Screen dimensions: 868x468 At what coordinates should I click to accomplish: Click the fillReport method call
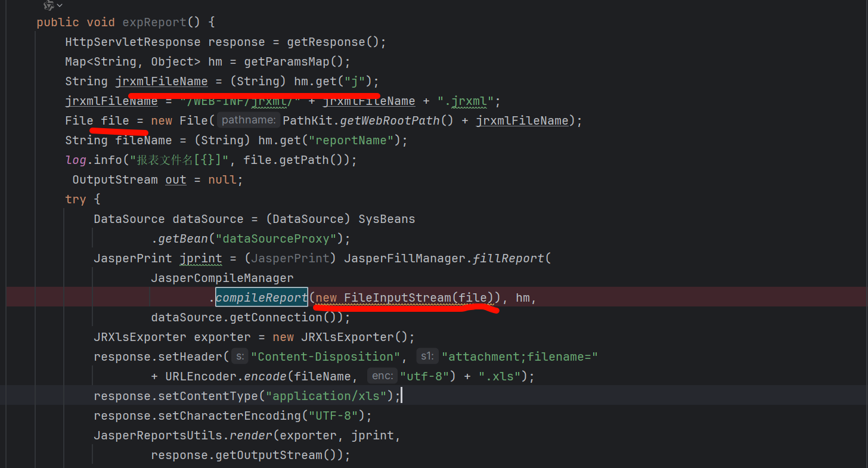click(x=509, y=258)
